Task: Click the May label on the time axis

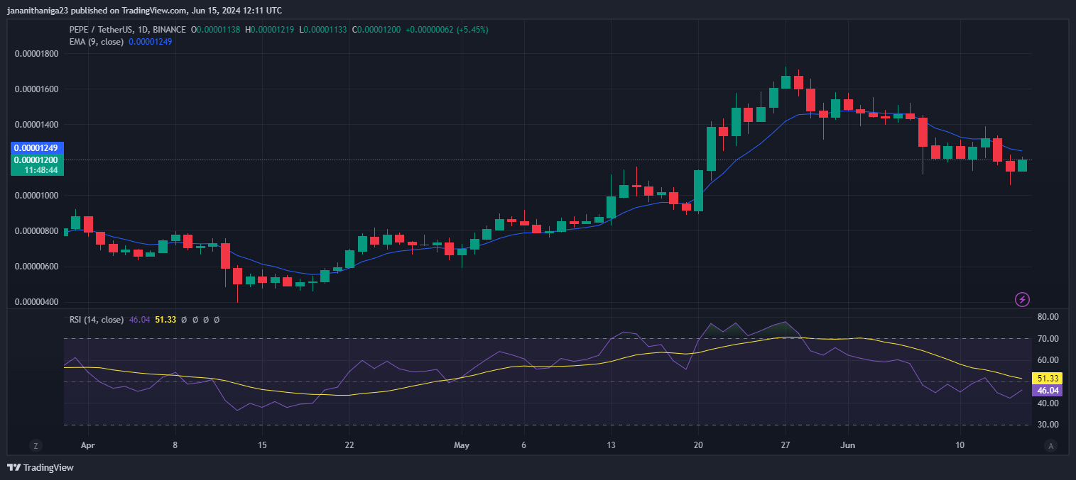Action: pos(462,447)
